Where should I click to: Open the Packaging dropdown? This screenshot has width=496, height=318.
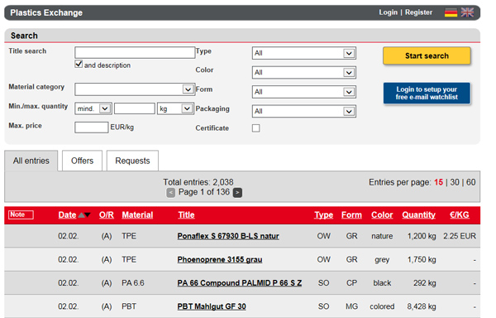(x=304, y=111)
